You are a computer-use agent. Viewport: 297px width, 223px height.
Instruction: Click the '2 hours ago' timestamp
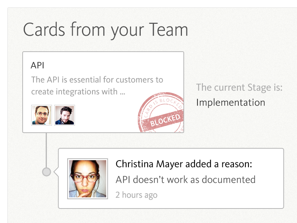(136, 195)
